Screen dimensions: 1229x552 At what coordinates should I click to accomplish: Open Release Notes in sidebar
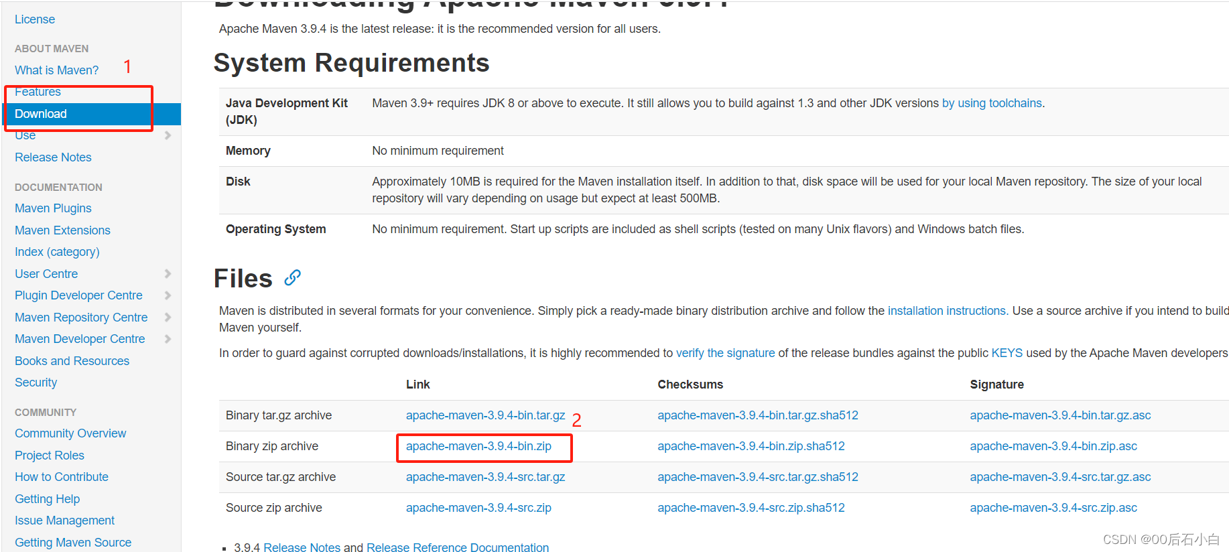(x=53, y=157)
